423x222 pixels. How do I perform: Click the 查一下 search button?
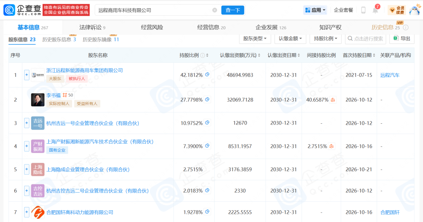click(233, 10)
